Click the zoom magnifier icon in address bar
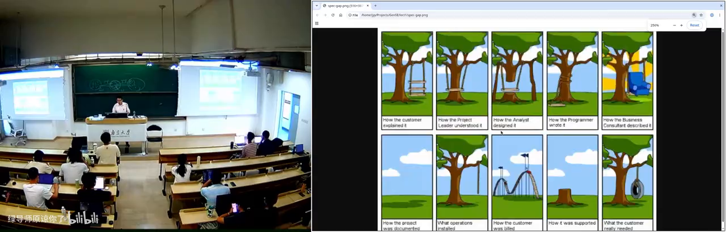 pyautogui.click(x=694, y=15)
